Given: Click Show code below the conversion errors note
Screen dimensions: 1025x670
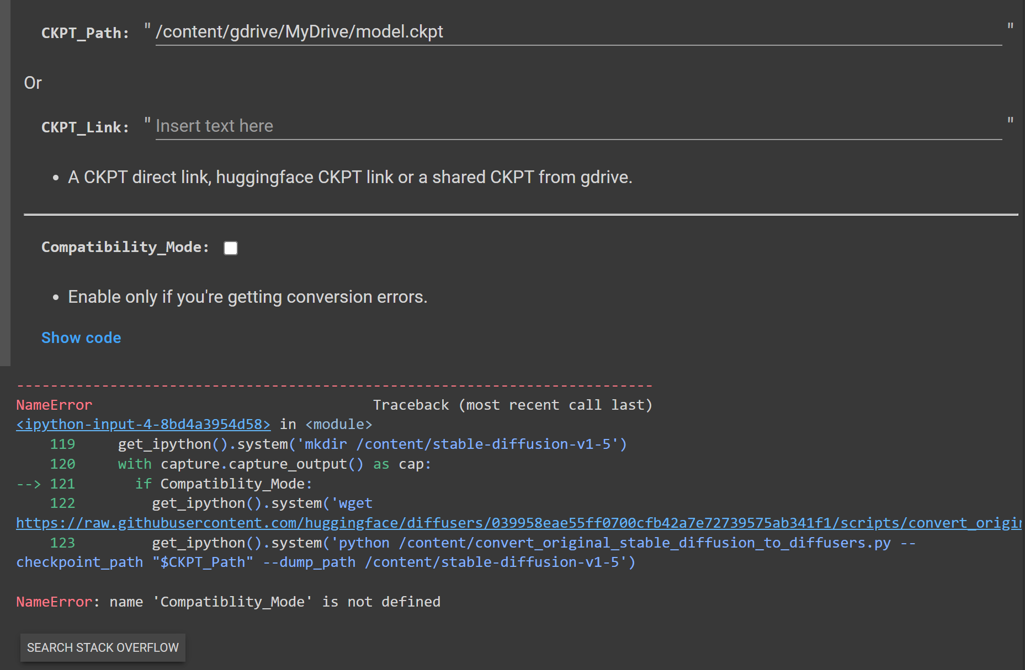Looking at the screenshot, I should tap(81, 337).
